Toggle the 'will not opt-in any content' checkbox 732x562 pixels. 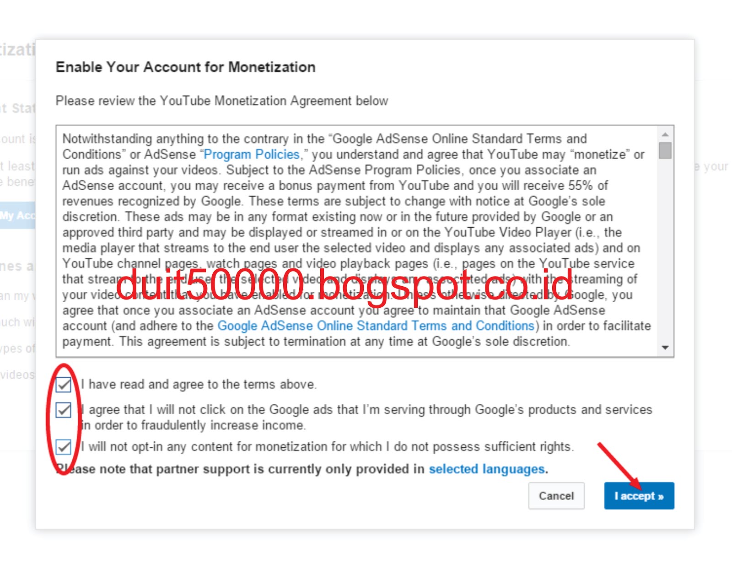[63, 447]
